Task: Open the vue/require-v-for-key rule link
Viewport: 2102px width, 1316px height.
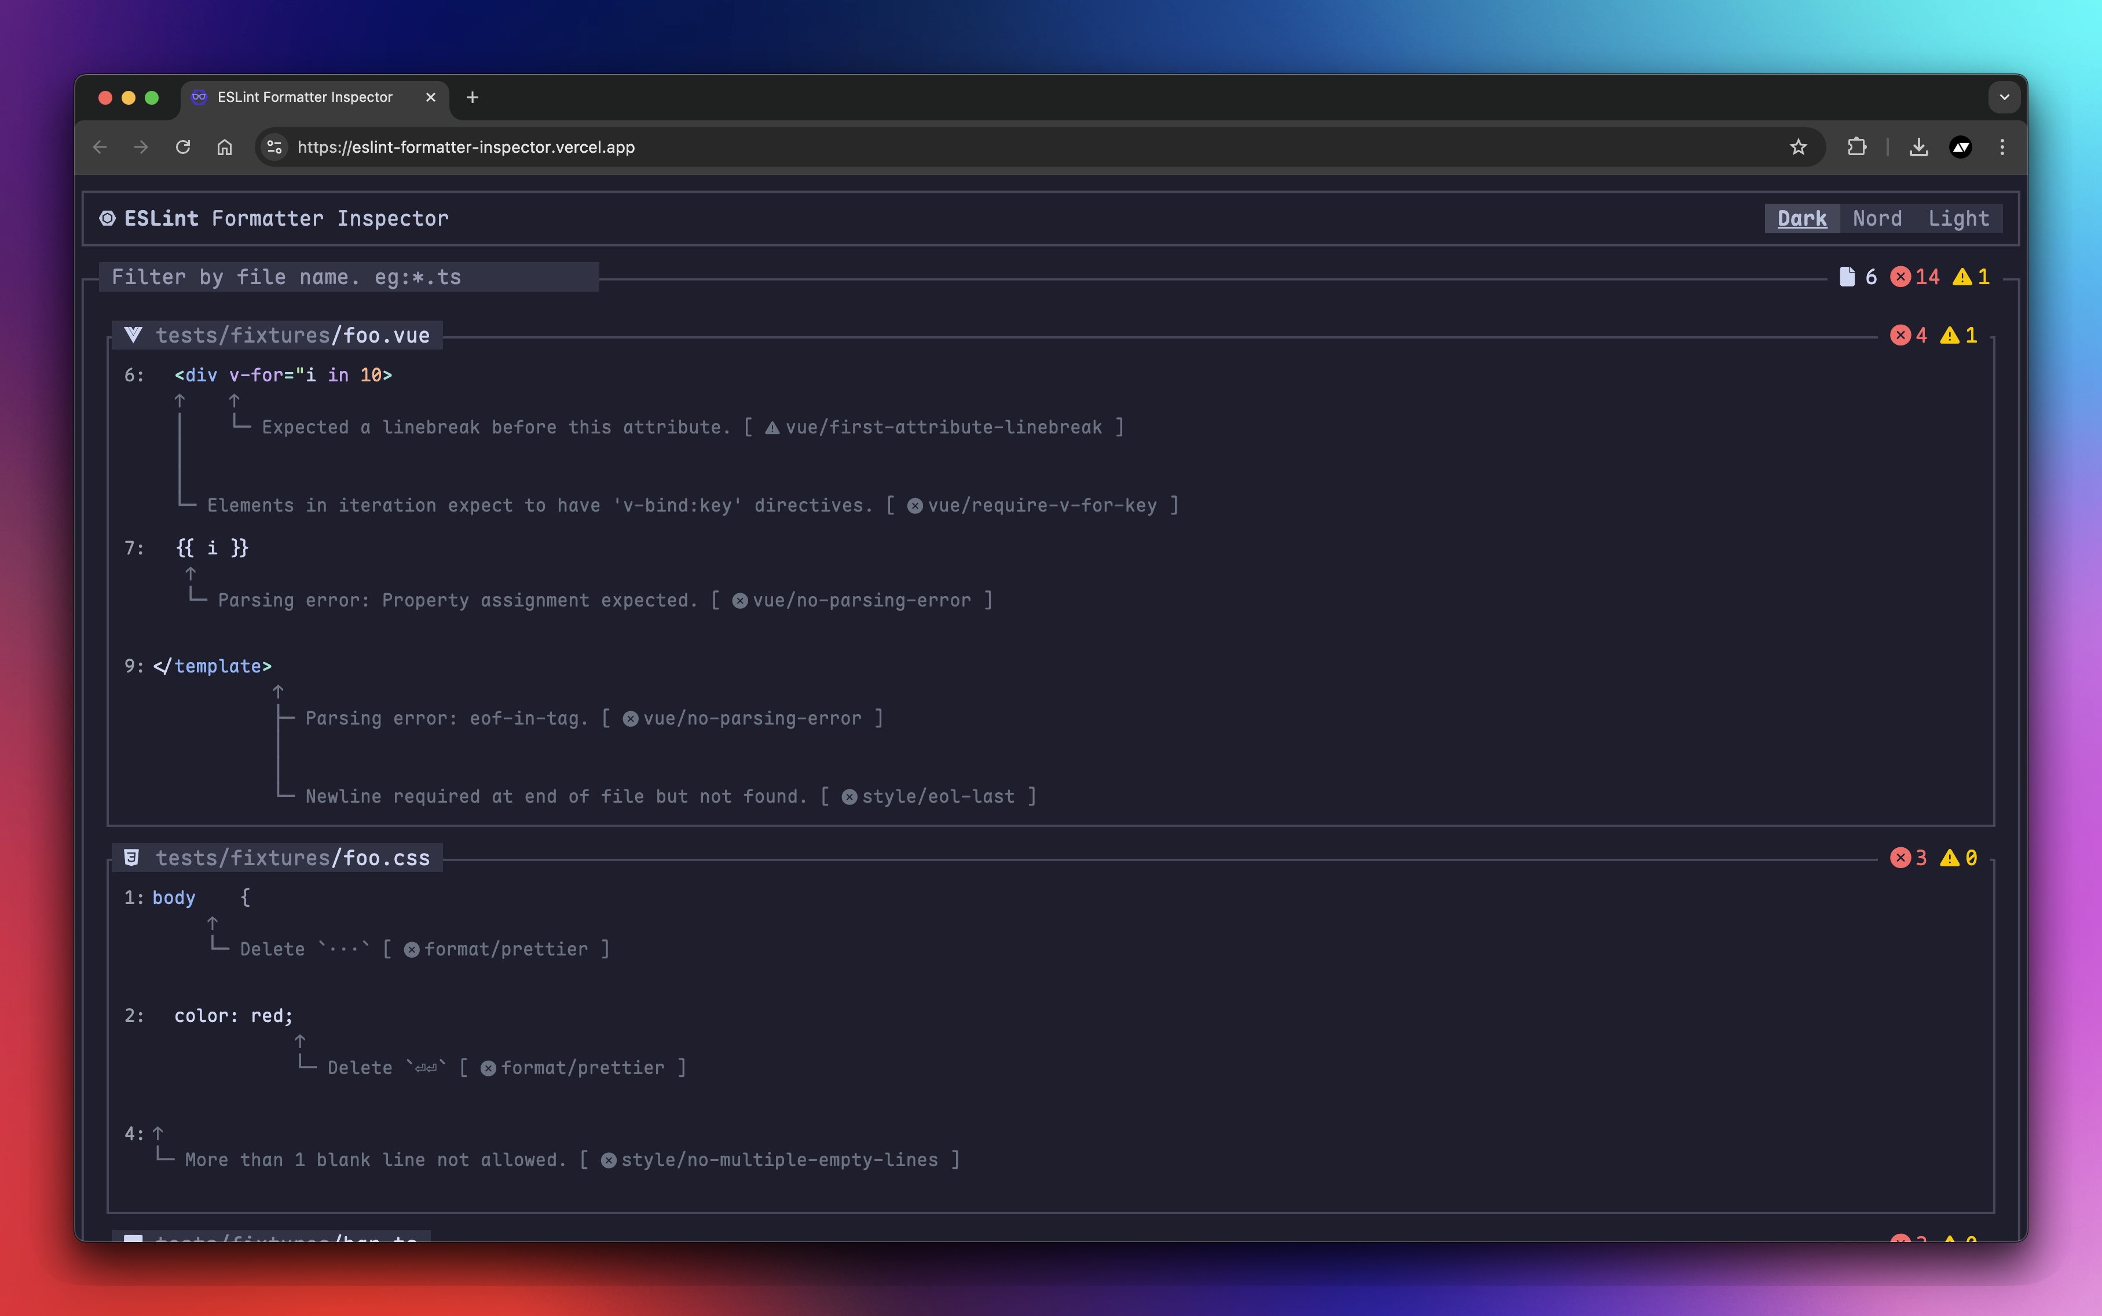Action: tap(1041, 506)
